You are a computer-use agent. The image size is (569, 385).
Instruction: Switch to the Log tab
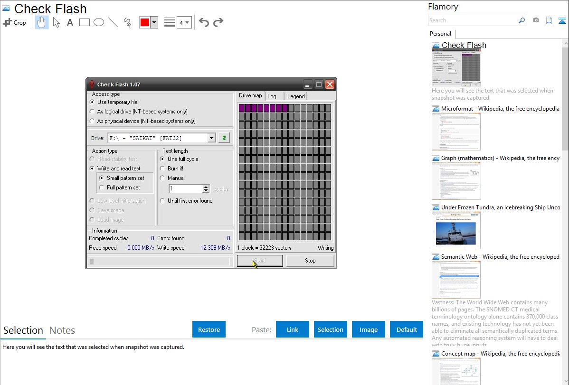(x=272, y=96)
